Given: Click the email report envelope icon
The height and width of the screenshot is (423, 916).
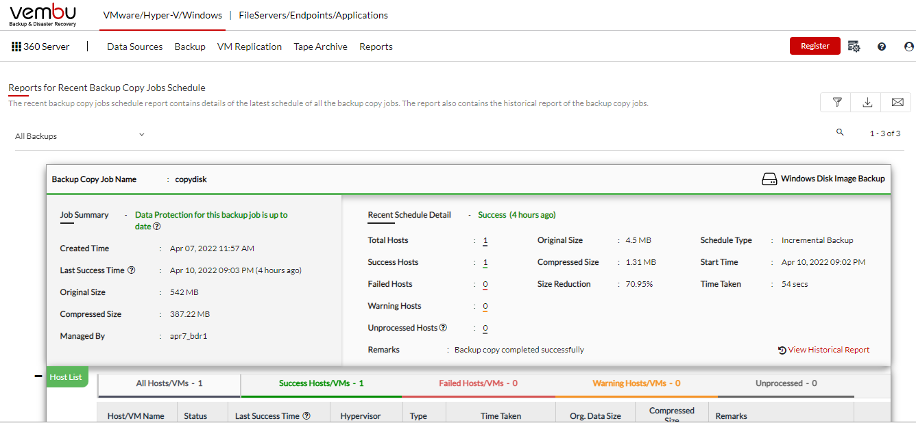Looking at the screenshot, I should 897,103.
